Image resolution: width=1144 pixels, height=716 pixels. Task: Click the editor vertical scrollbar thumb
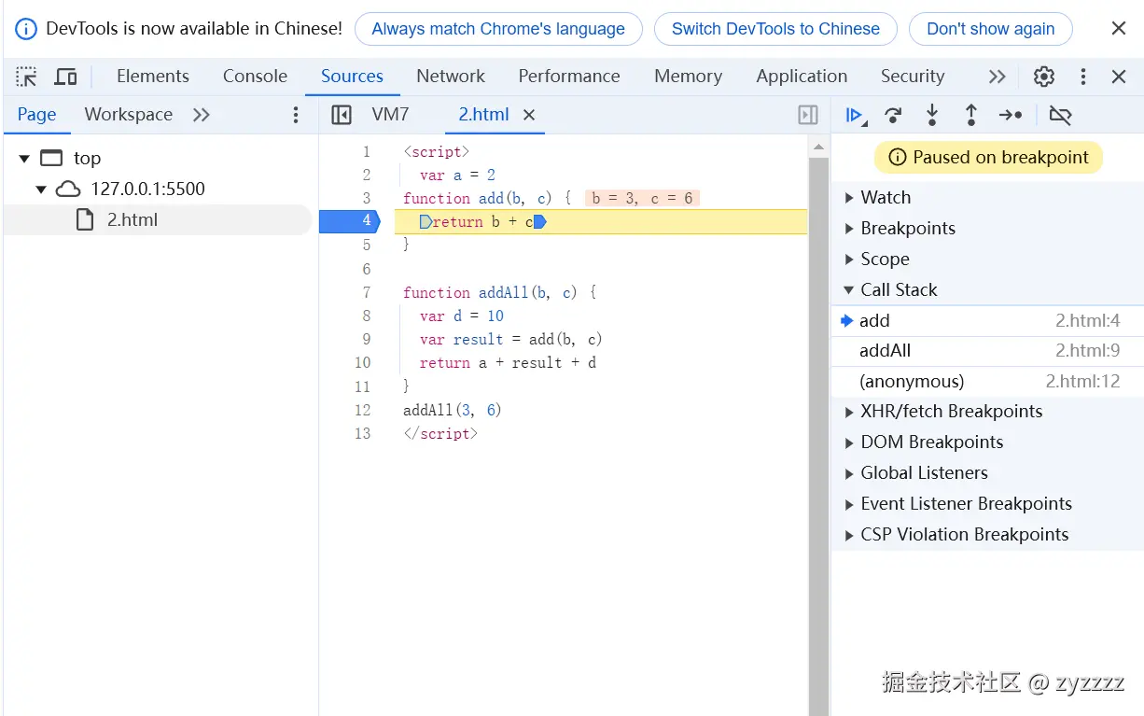(x=818, y=435)
